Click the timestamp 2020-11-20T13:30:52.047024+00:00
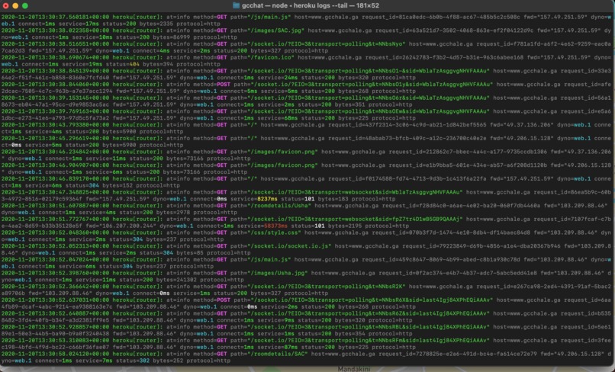 click(x=55, y=259)
